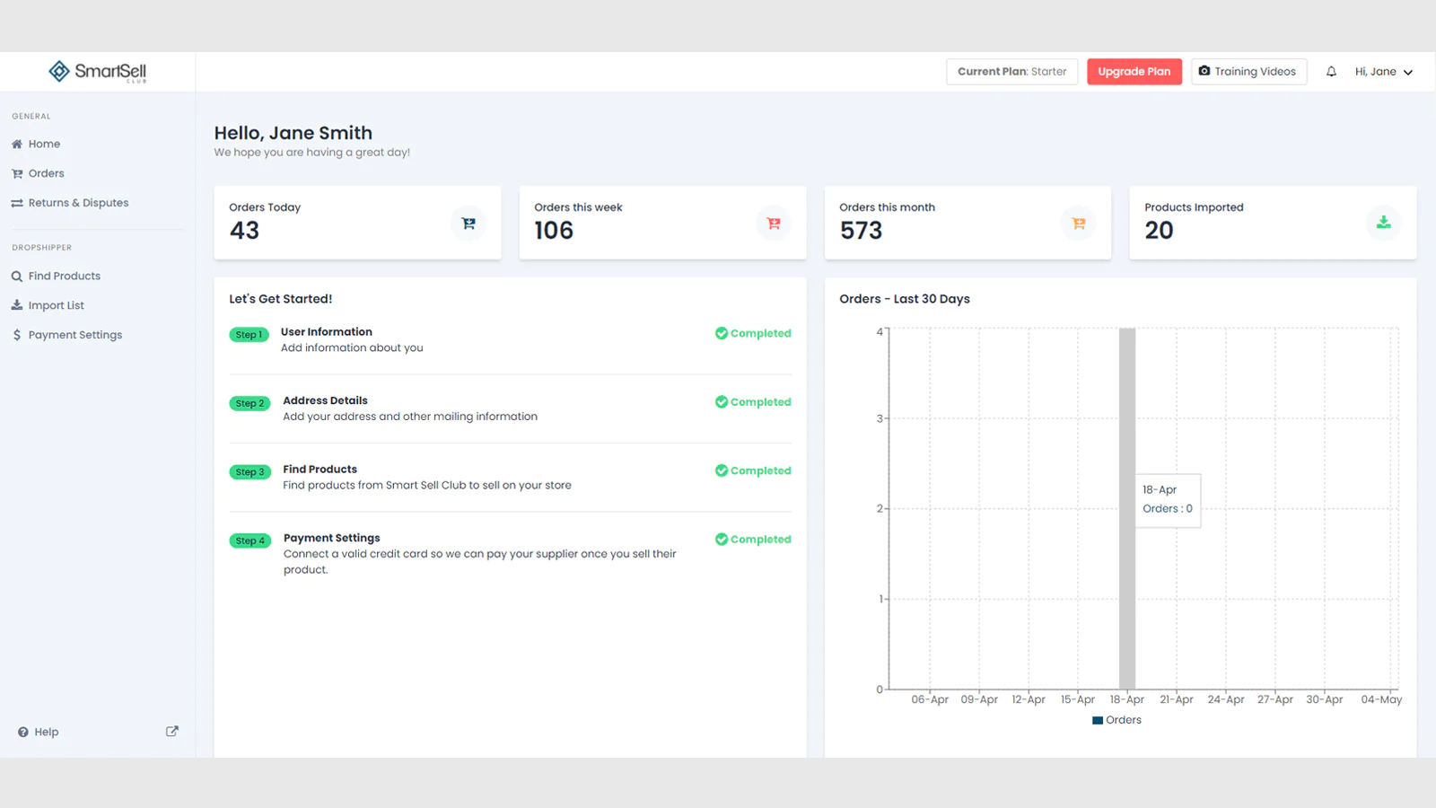
Task: Click the Upgrade Plan button
Action: pyautogui.click(x=1134, y=72)
